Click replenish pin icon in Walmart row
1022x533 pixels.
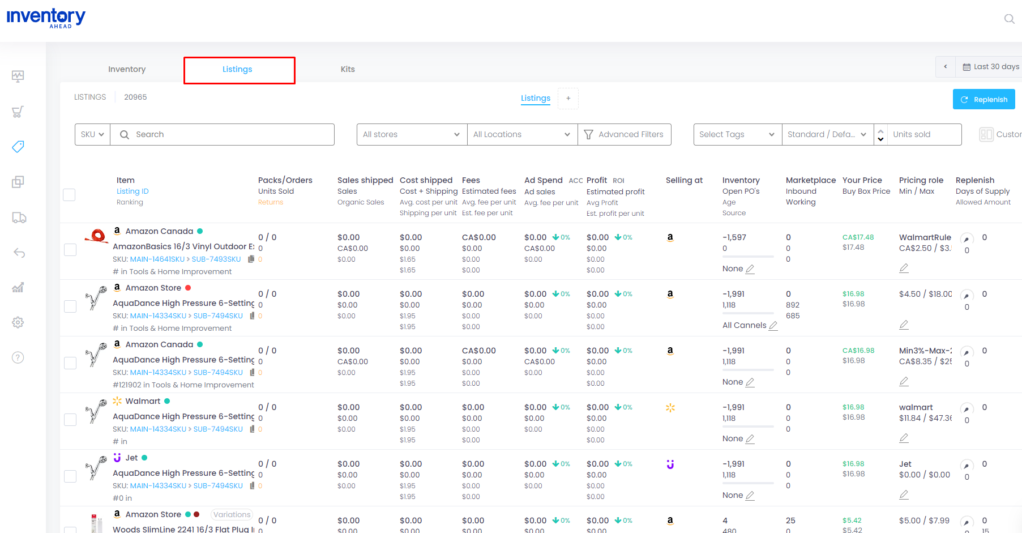[967, 409]
